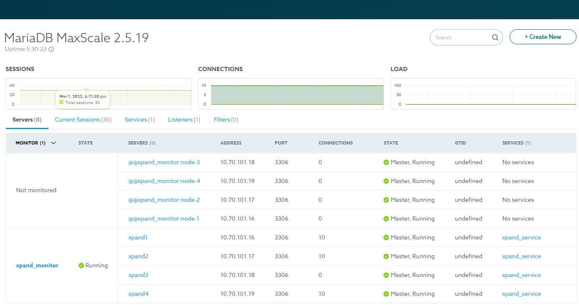
Task: Click Master, Running text in xpand3 row
Action: click(413, 275)
